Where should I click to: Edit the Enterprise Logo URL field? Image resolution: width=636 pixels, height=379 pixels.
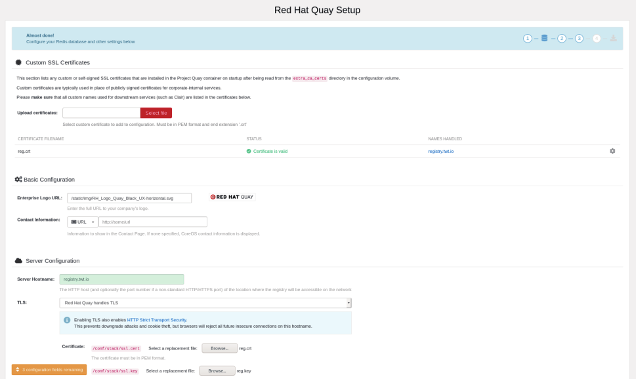[129, 198]
